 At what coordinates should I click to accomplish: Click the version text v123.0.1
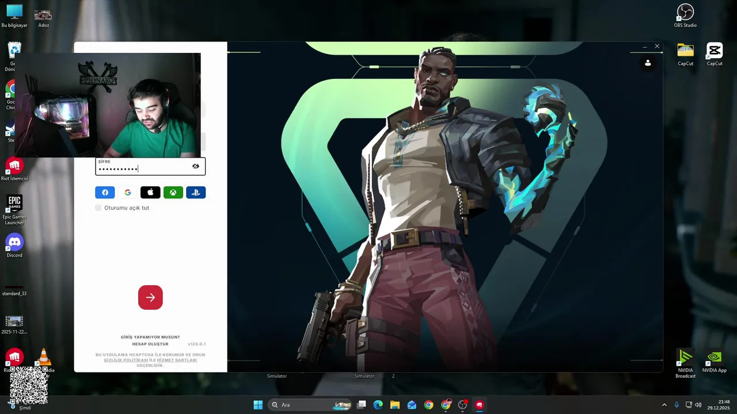tap(196, 344)
